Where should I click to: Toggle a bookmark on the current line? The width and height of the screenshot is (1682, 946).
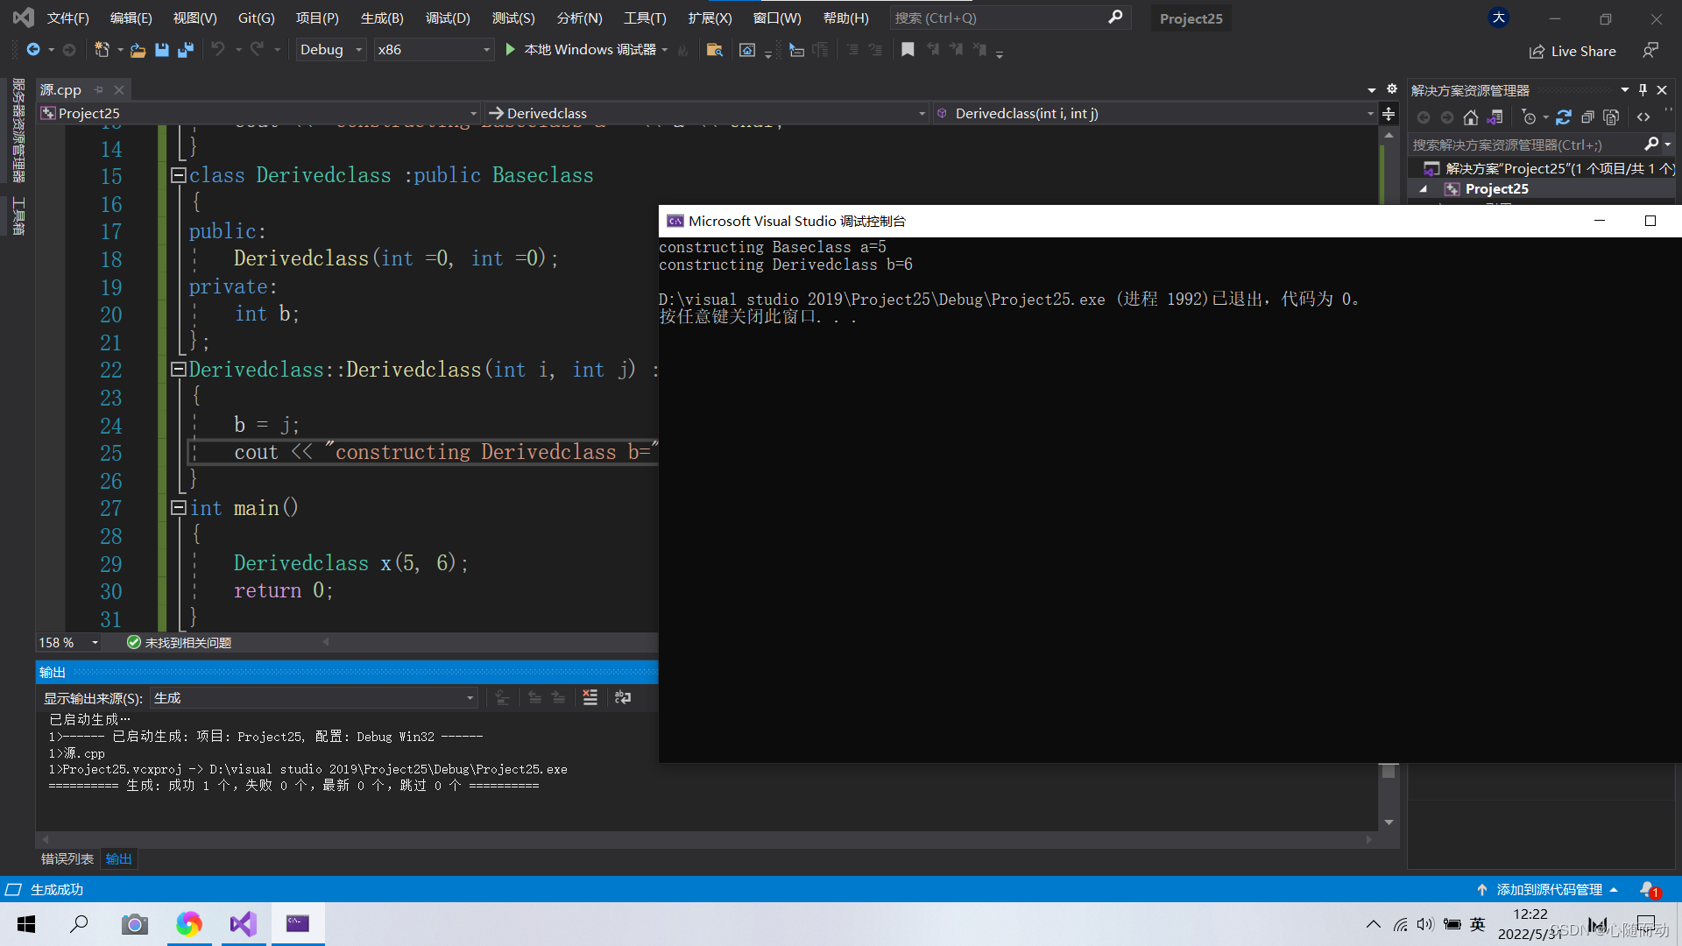coord(908,50)
